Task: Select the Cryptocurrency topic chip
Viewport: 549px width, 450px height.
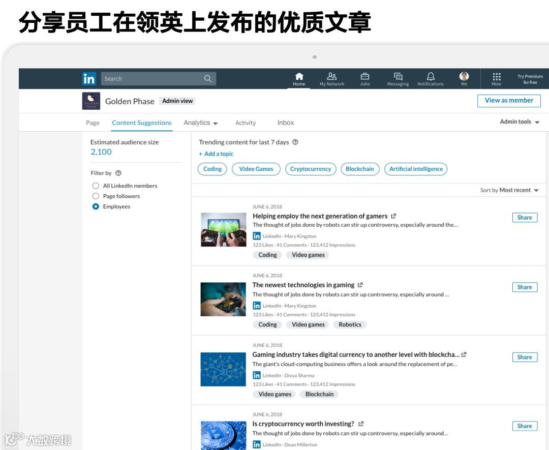Action: 311,169
